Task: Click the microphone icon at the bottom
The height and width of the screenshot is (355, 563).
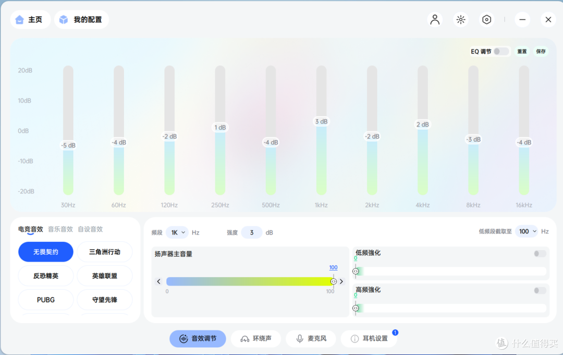Action: pos(300,338)
